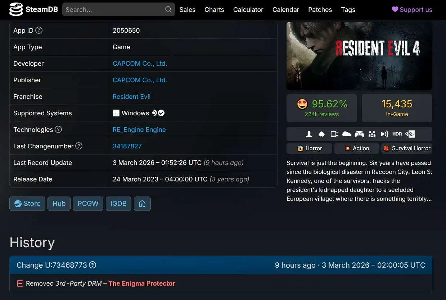Click the App ID help question mark
The height and width of the screenshot is (300, 446).
click(39, 30)
